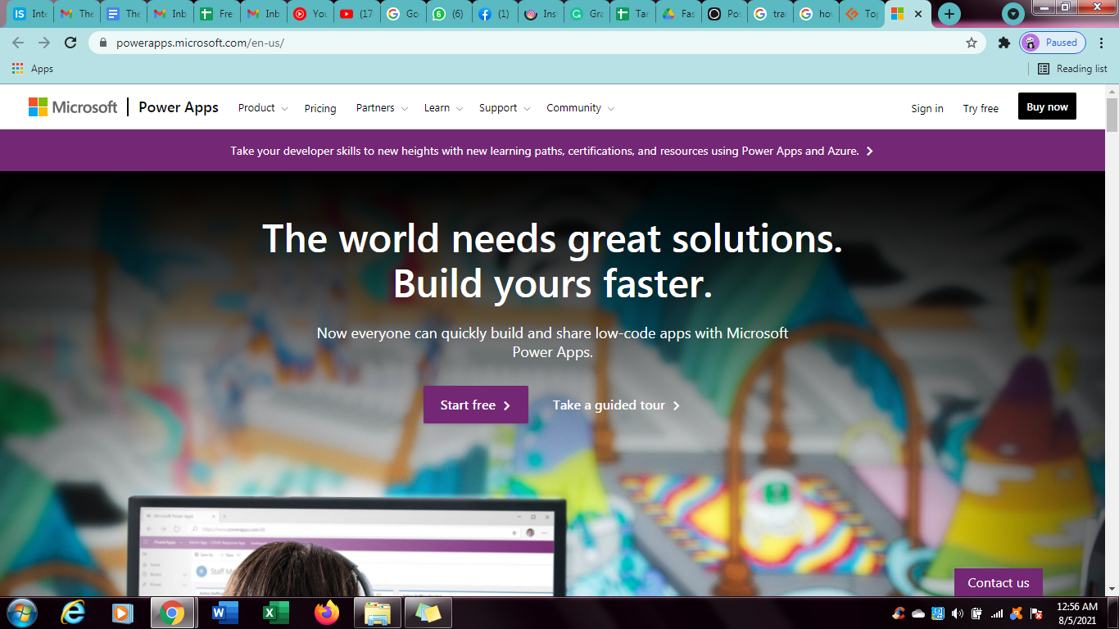Click Try free link
This screenshot has width=1119, height=629.
pyautogui.click(x=981, y=108)
